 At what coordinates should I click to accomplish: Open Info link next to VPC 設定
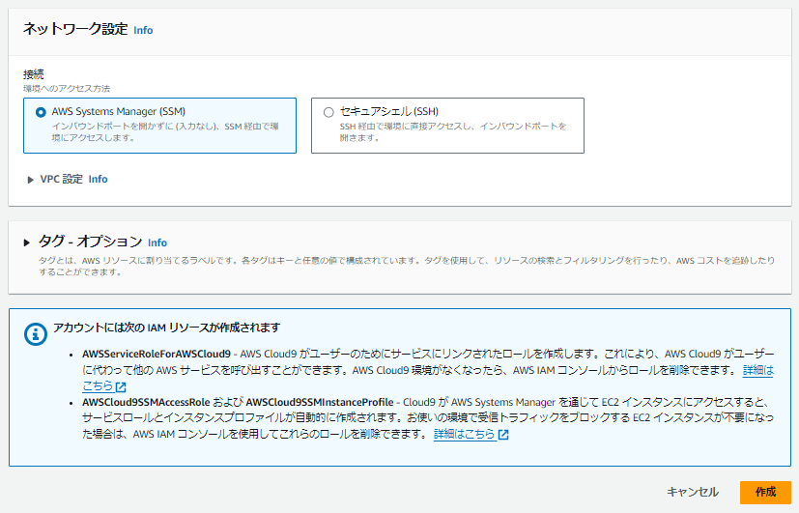(x=98, y=180)
